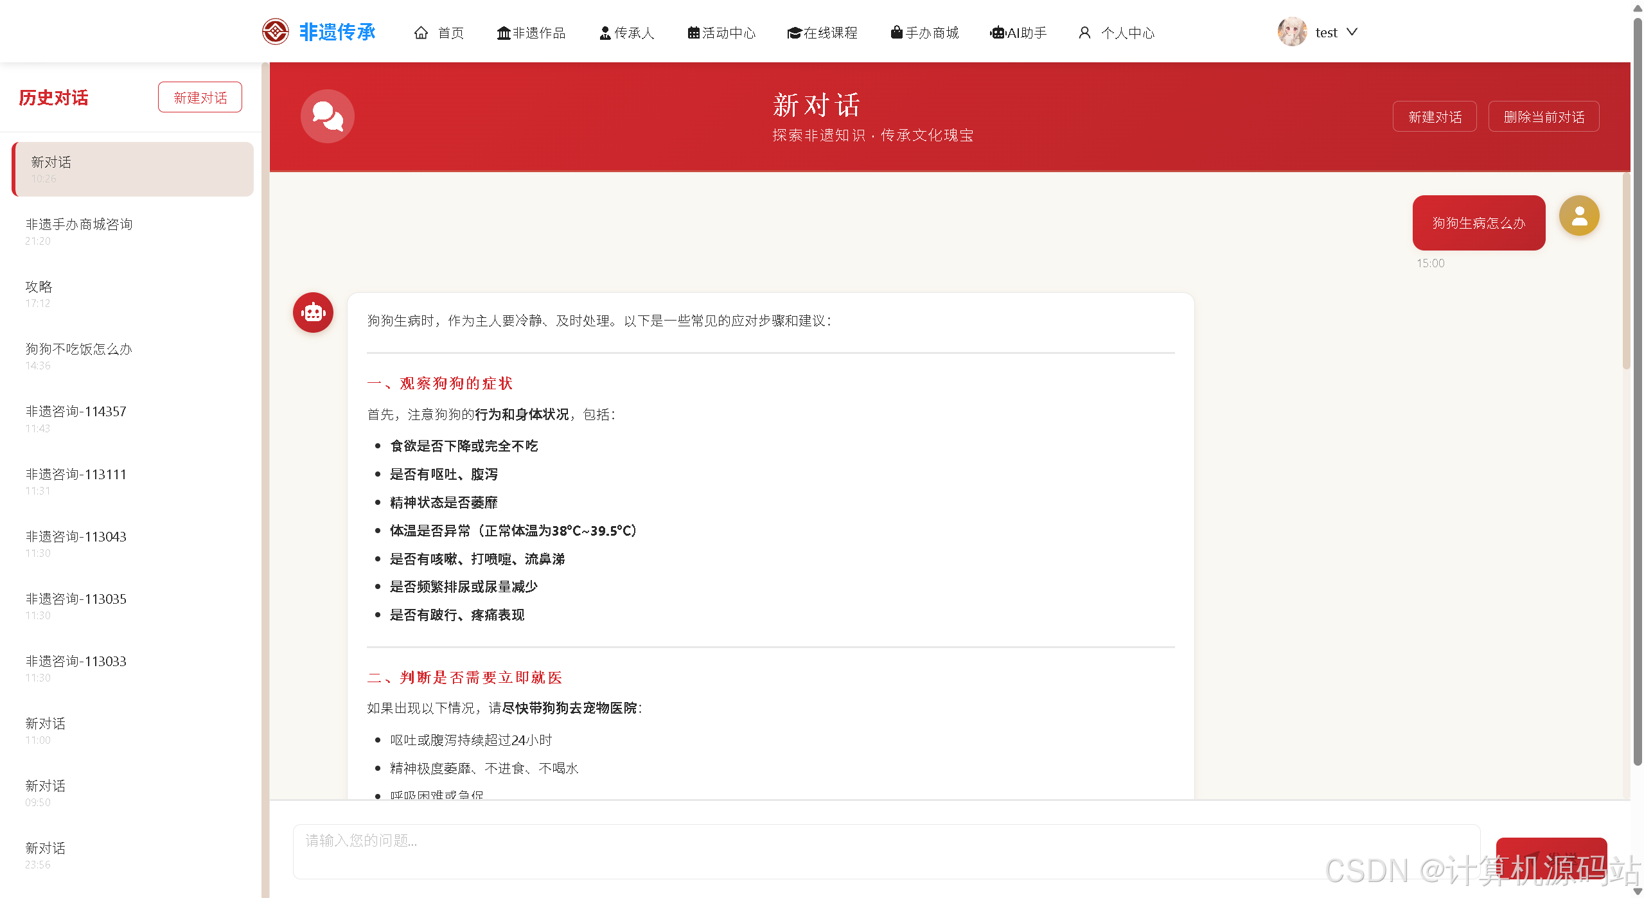Navigate to 在线课程 menu item
This screenshot has width=1644, height=898.
click(822, 33)
